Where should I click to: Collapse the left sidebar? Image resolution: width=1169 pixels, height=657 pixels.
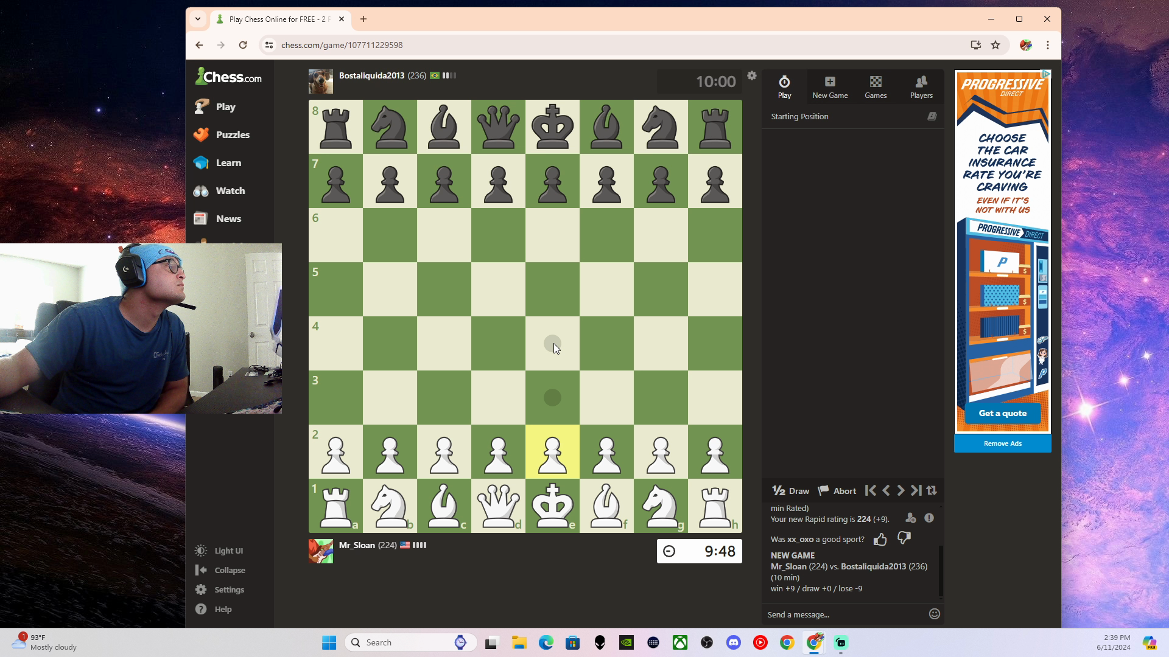point(220,570)
